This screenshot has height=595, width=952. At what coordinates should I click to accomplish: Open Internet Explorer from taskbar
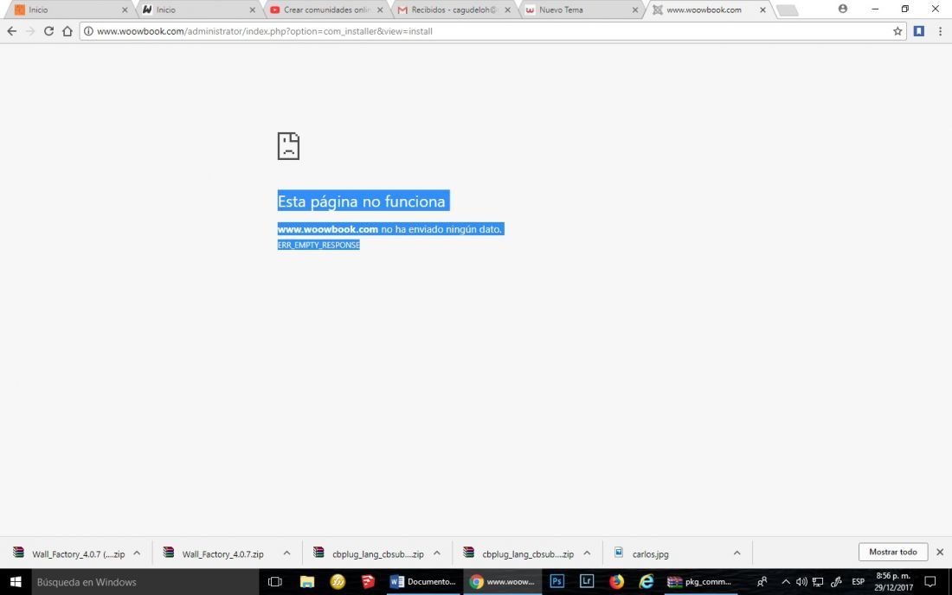646,582
